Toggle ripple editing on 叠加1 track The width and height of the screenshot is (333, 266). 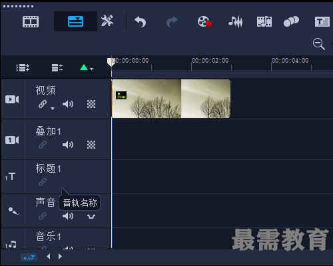(x=43, y=145)
